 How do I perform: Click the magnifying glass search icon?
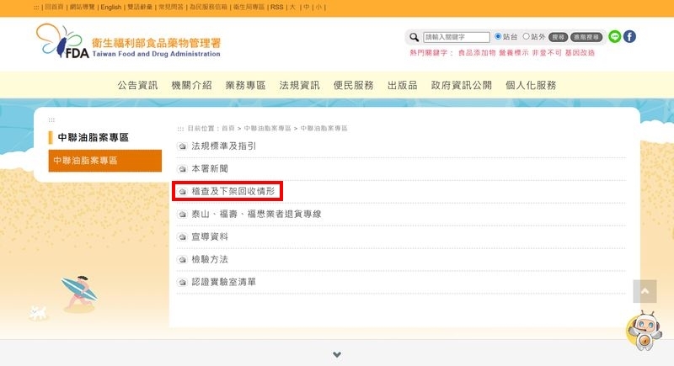pyautogui.click(x=414, y=37)
